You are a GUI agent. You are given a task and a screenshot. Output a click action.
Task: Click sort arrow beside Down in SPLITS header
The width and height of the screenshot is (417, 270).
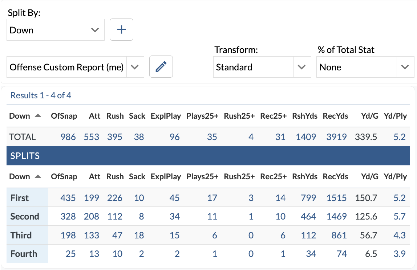click(38, 177)
